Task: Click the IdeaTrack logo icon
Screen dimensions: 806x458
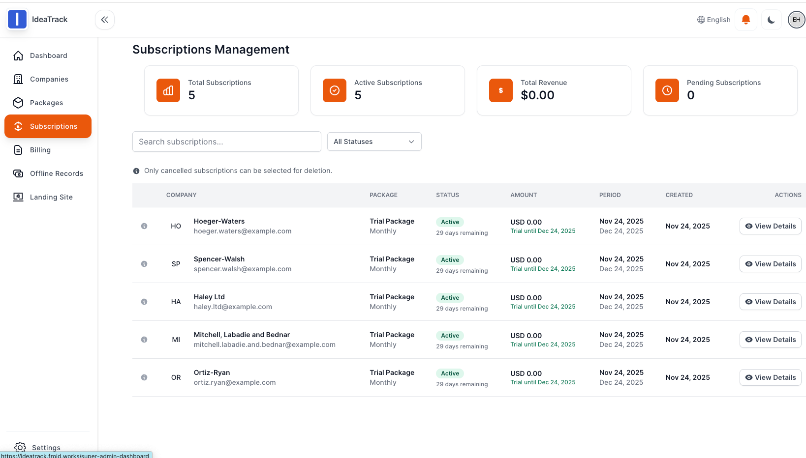Action: 17,20
